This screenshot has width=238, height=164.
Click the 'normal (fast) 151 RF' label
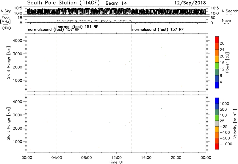[78, 27]
